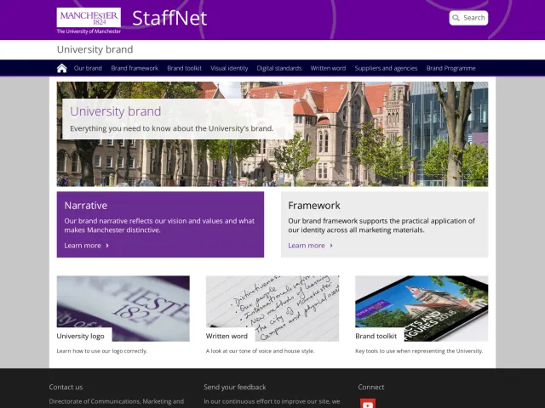Click the University logo card title

pos(80,337)
